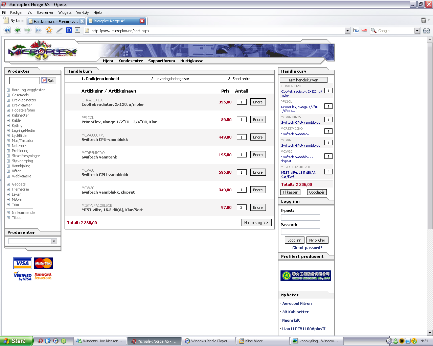
Task: Click the binoculars icon beside Google search
Action: pos(427,31)
